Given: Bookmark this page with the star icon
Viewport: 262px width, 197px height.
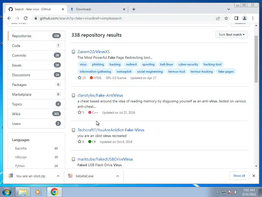Looking at the screenshot, I should coord(226,18).
